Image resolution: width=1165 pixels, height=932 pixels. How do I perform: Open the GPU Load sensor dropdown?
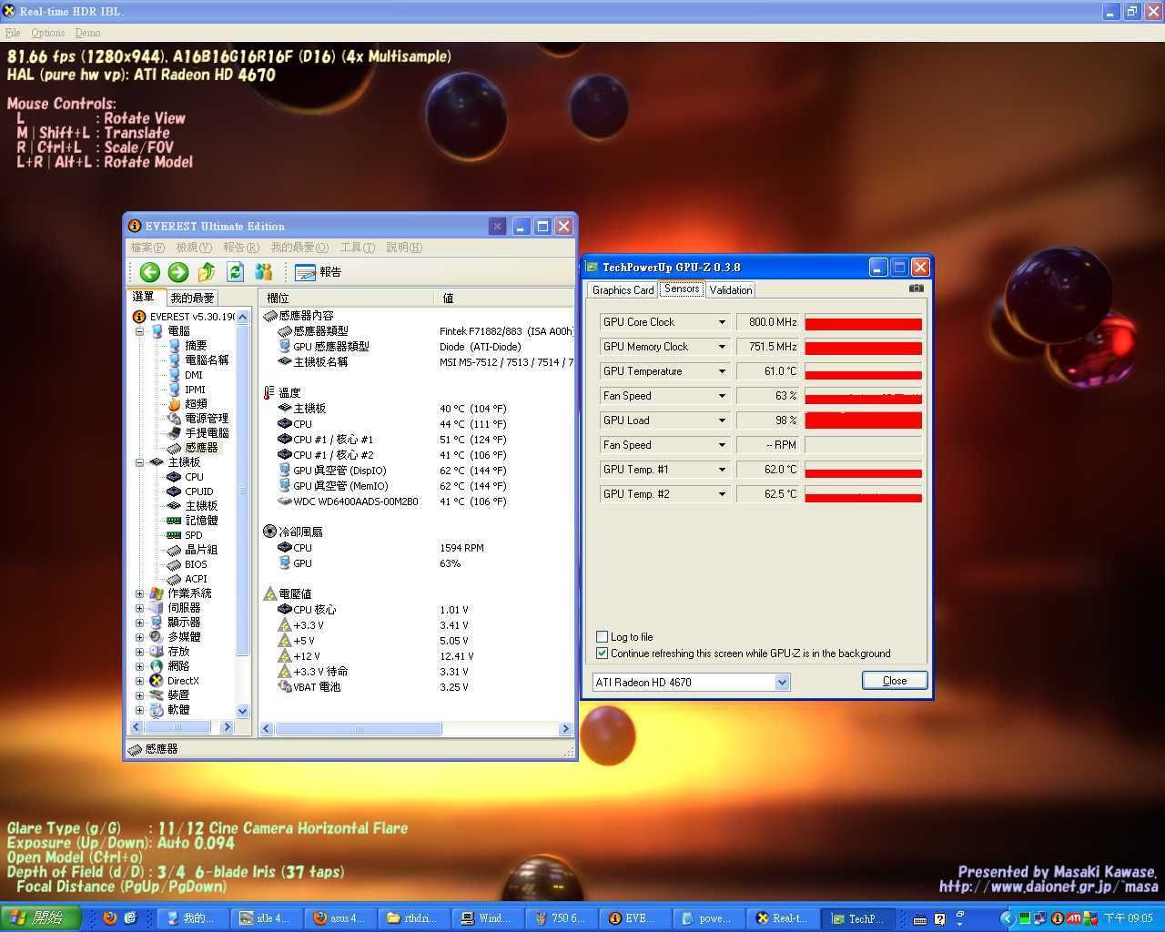[722, 420]
